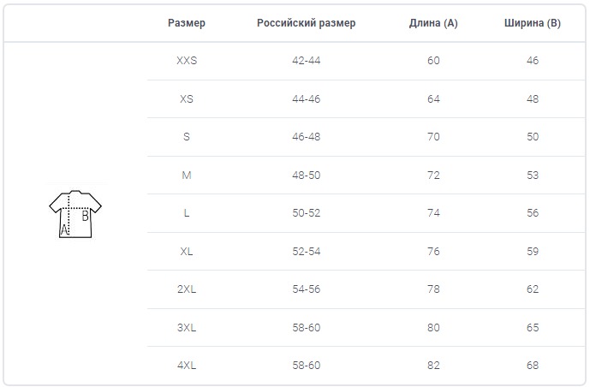The image size is (590, 387).
Task: Click the Ширина (B) column header
Action: coord(533,23)
